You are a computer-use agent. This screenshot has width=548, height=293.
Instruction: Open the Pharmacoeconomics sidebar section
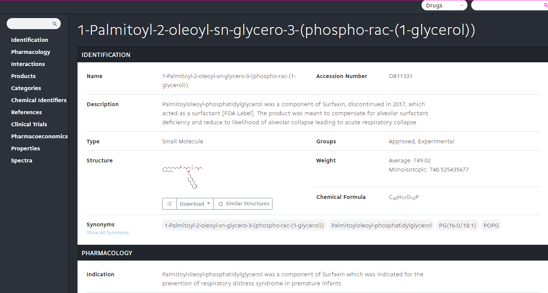[39, 136]
